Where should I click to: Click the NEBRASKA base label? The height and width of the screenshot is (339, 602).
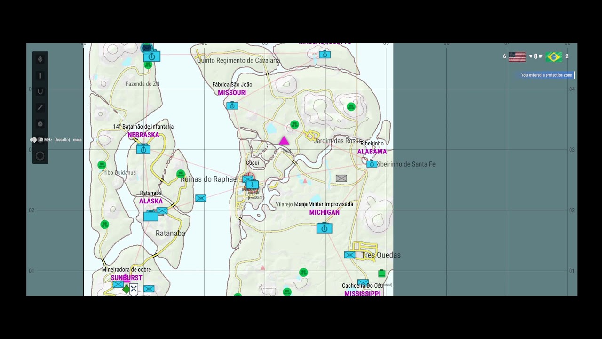[143, 135]
